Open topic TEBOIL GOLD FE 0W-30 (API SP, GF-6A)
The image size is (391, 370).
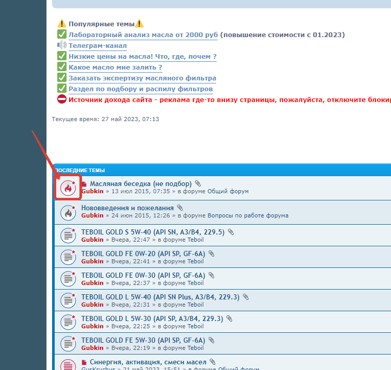click(x=143, y=276)
